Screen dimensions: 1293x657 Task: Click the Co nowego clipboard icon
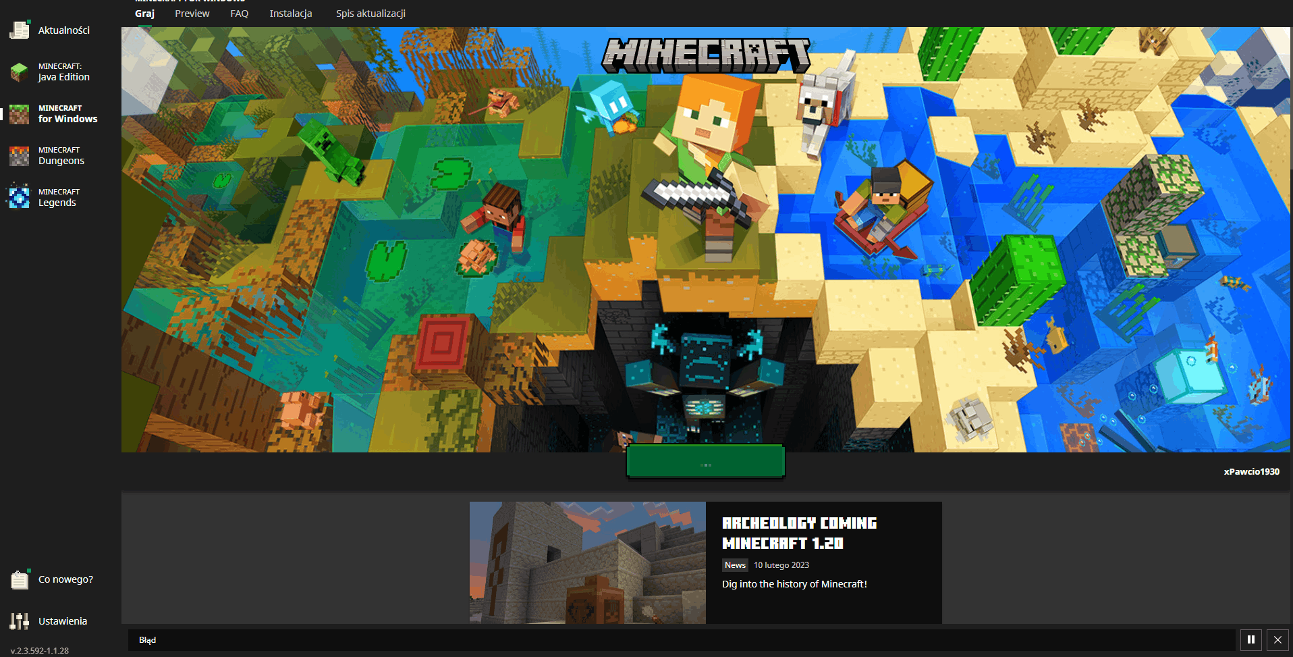[x=20, y=579]
